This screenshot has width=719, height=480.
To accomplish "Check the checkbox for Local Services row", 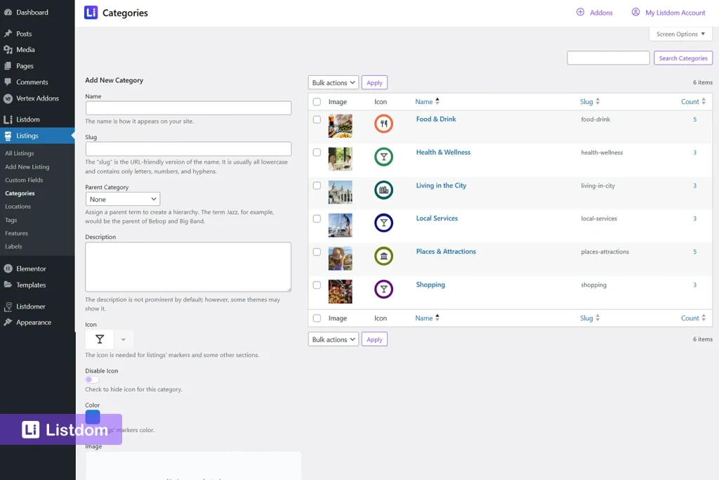I will (x=317, y=218).
